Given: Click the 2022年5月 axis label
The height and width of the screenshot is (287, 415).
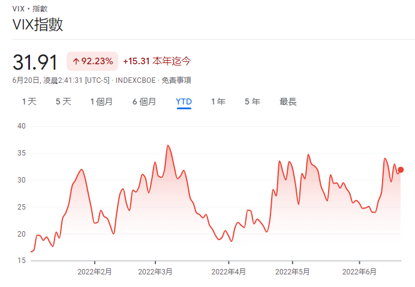Looking at the screenshot, I should tap(292, 271).
